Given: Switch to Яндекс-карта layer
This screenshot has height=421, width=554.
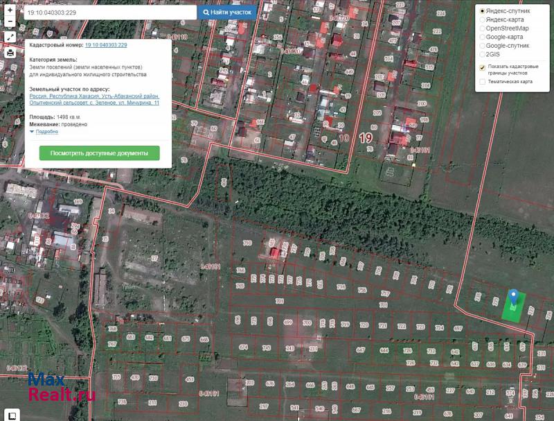Looking at the screenshot, I should tap(483, 20).
